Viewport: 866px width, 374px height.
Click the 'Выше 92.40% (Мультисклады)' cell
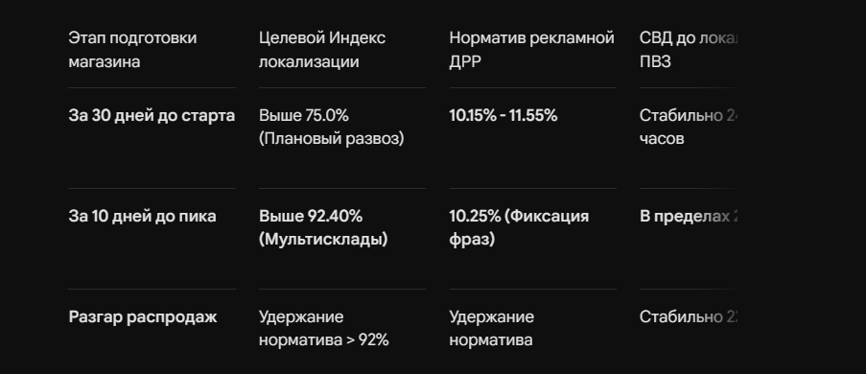tap(323, 227)
